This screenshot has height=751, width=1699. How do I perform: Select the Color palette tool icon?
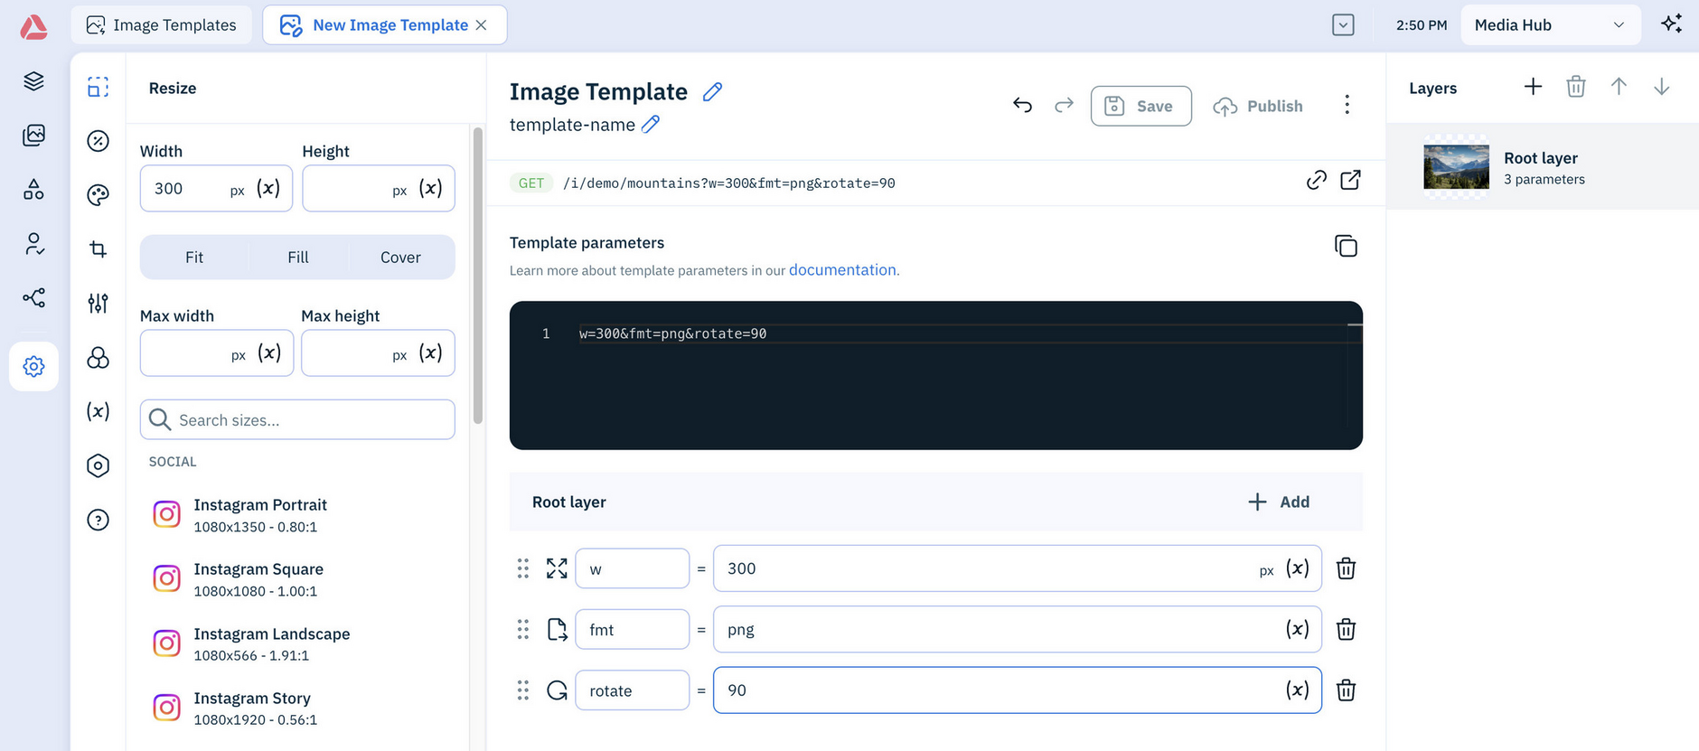pyautogui.click(x=98, y=195)
